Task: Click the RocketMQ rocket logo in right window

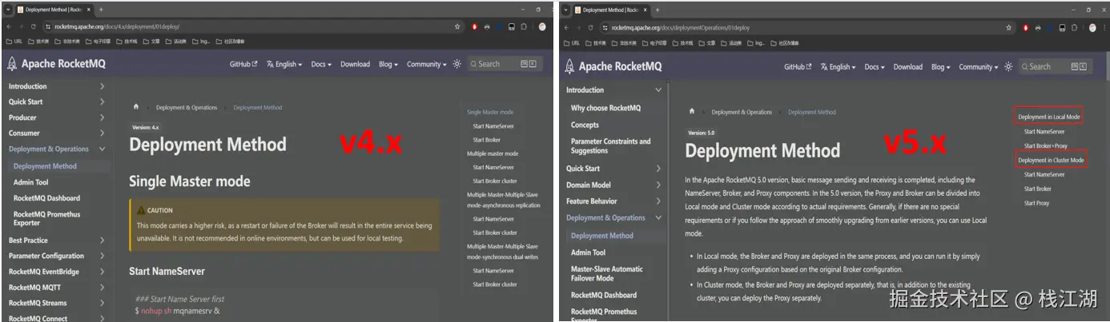Action: point(570,66)
